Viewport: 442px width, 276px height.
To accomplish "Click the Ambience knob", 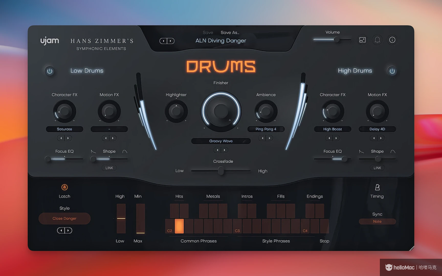I will [x=266, y=111].
